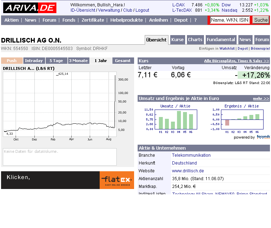The image size is (271, 228).
Task: Switch to the Charts tab
Action: [x=195, y=40]
